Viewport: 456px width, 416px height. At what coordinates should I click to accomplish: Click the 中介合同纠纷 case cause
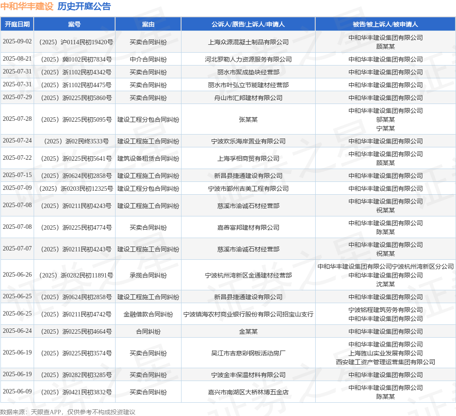[x=148, y=59]
